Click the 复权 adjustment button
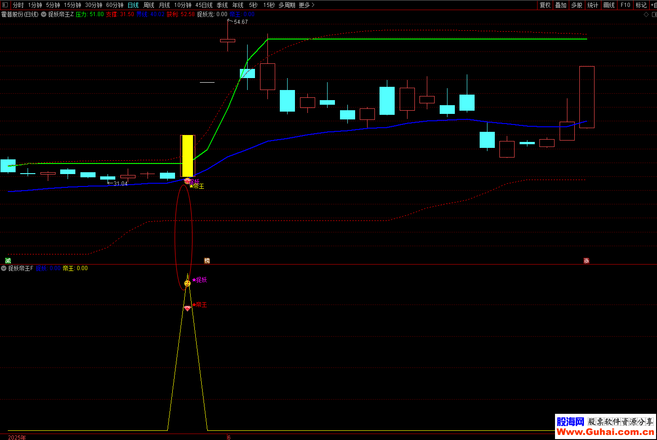 click(x=545, y=5)
